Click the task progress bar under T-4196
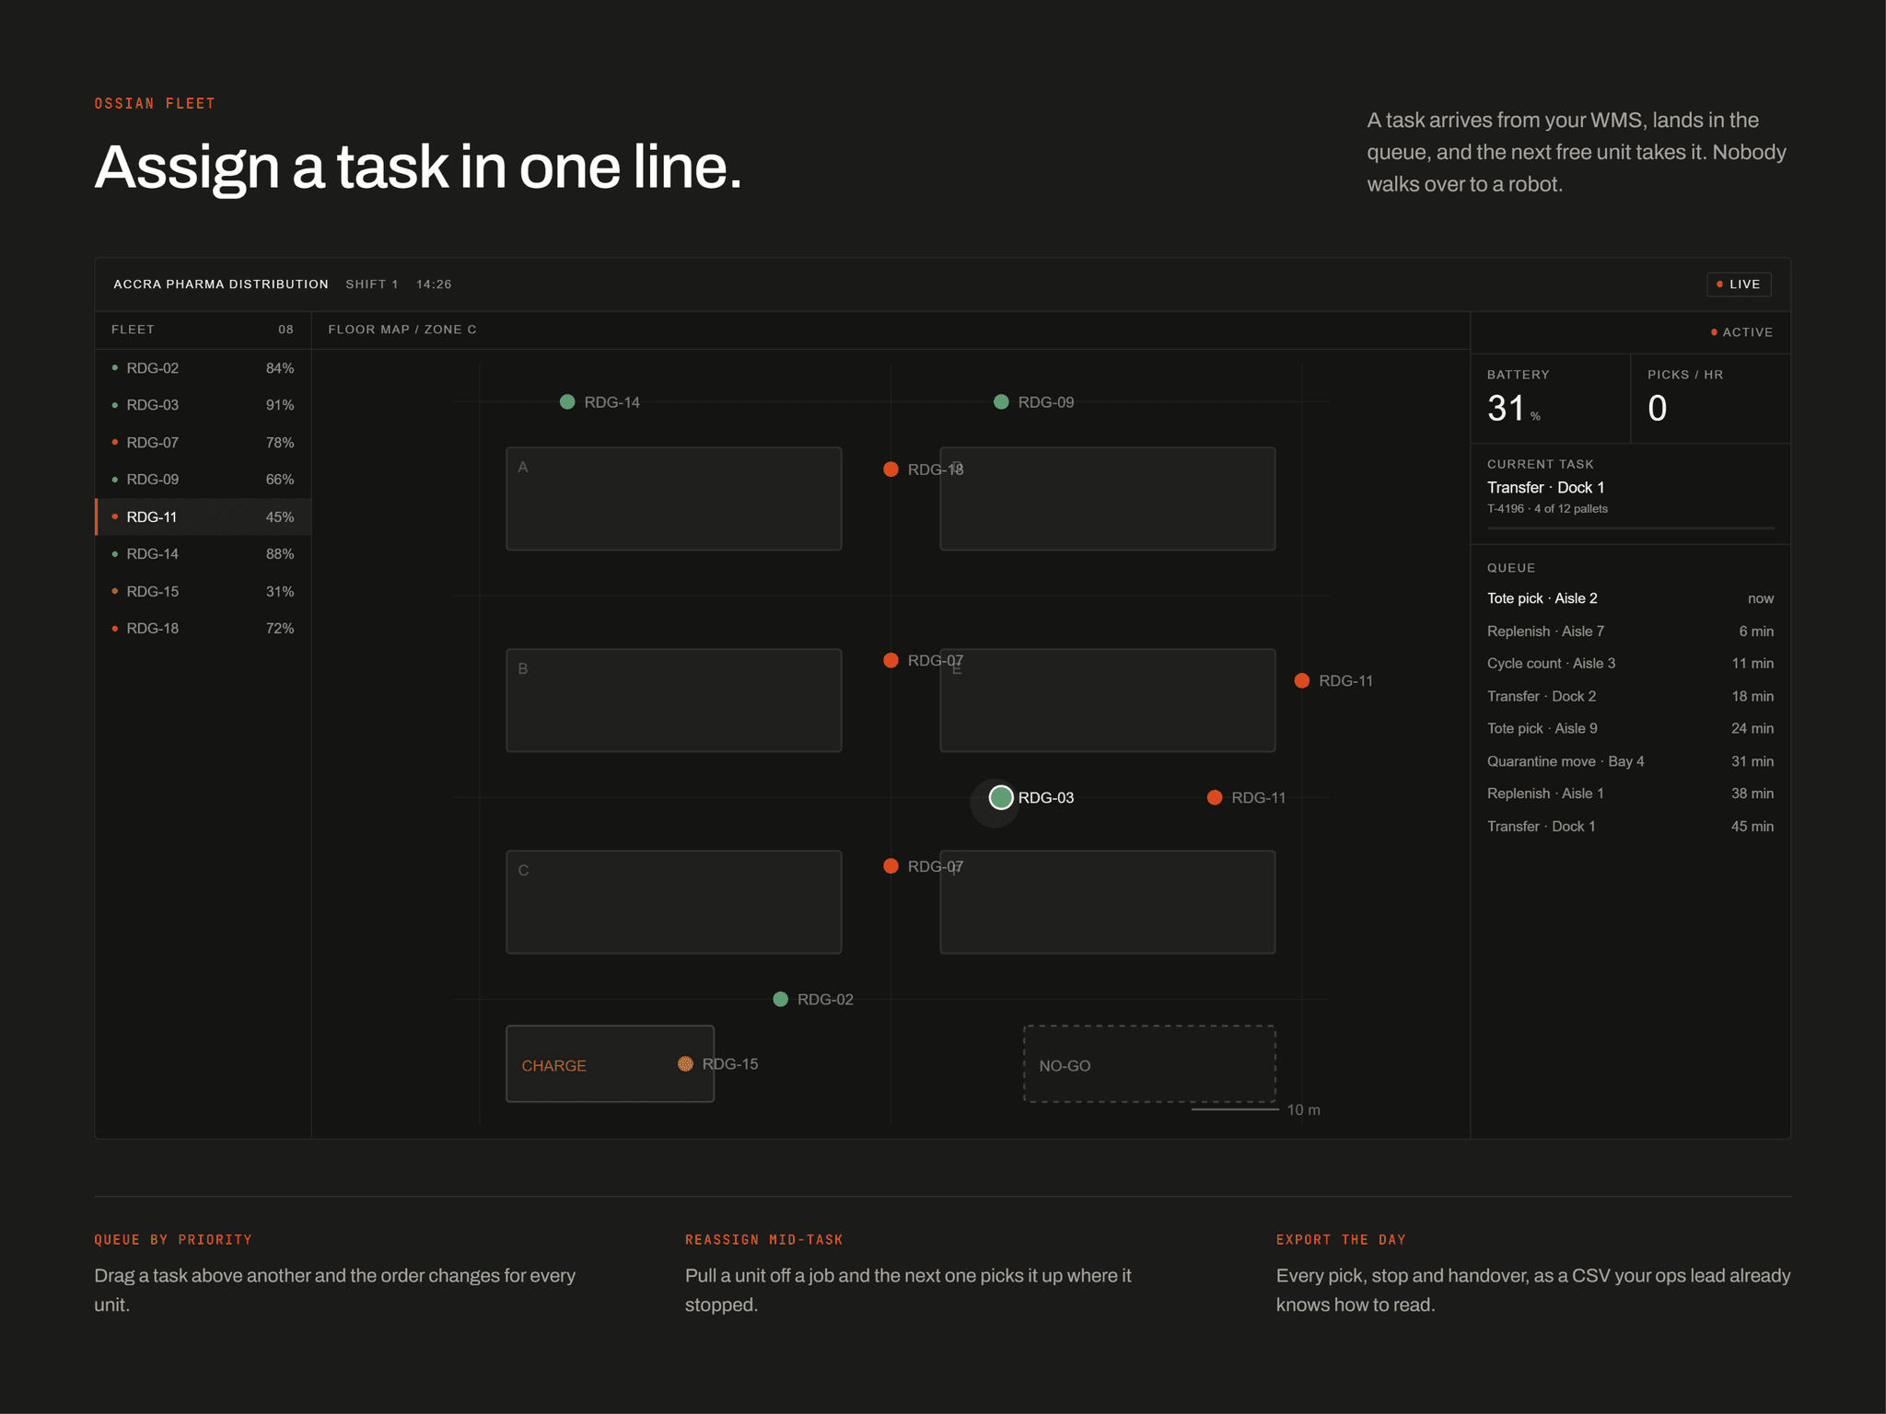Image resolution: width=1886 pixels, height=1414 pixels. click(x=1630, y=528)
